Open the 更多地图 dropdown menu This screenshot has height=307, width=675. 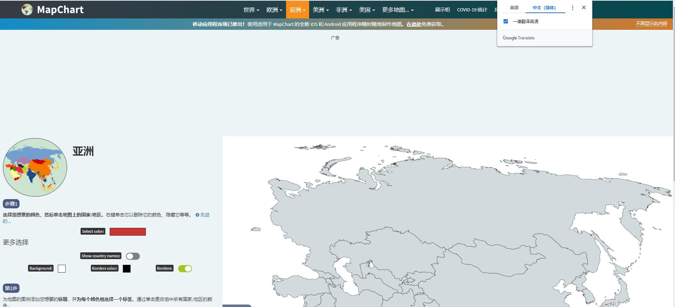pyautogui.click(x=397, y=10)
